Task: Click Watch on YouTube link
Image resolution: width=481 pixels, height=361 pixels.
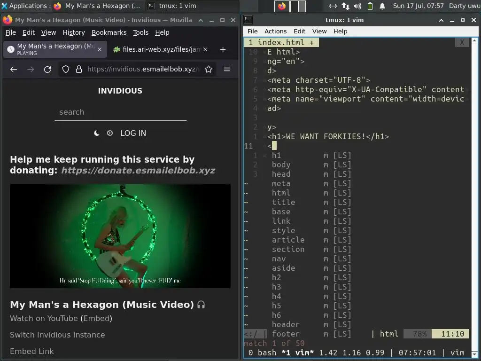Action: 44,318
